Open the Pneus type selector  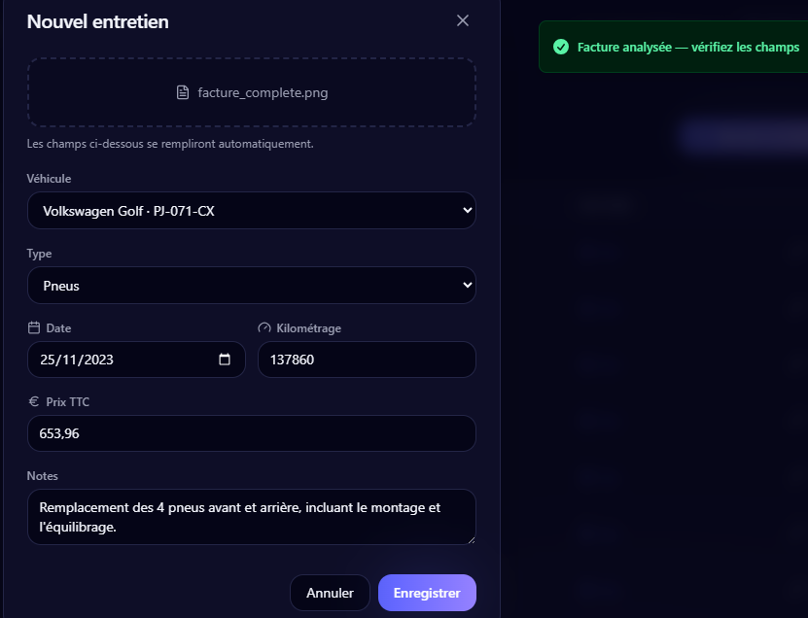252,285
